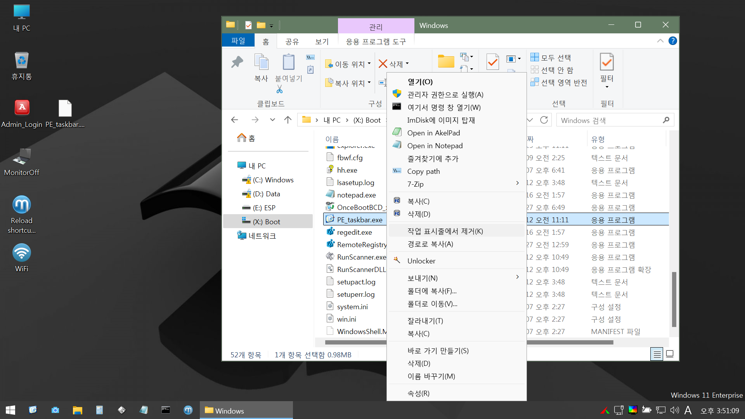Switch to the large icons view toggle
745x419 pixels.
670,354
